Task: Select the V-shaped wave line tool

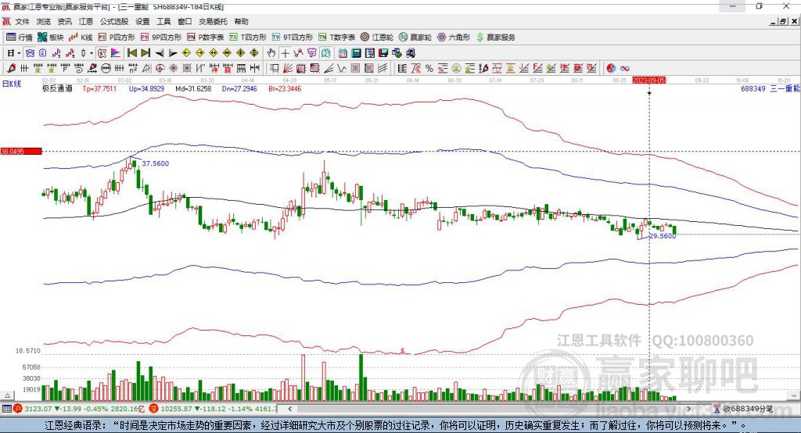Action: click(343, 69)
